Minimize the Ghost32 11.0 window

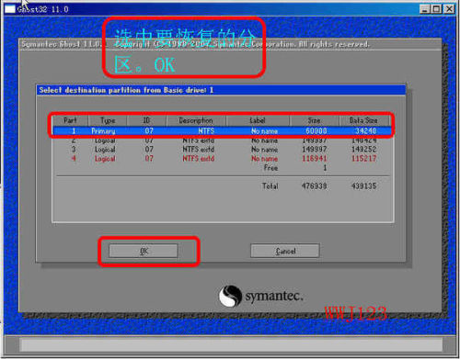click(x=424, y=9)
